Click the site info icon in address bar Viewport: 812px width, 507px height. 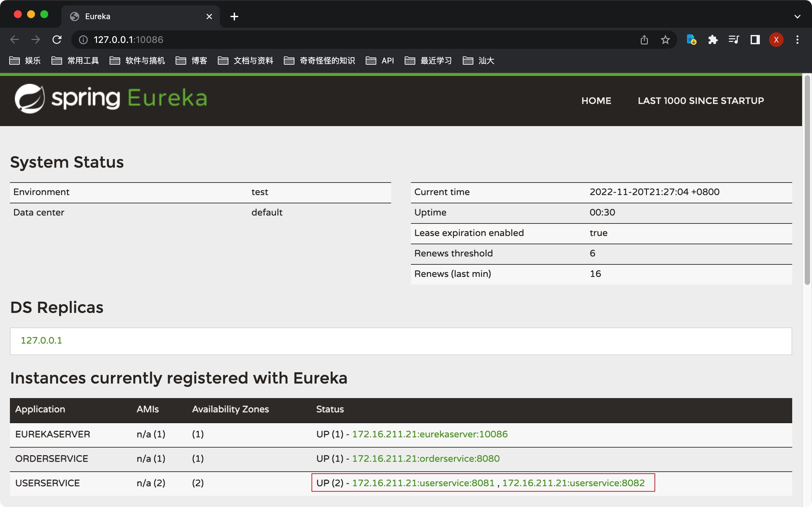point(83,40)
